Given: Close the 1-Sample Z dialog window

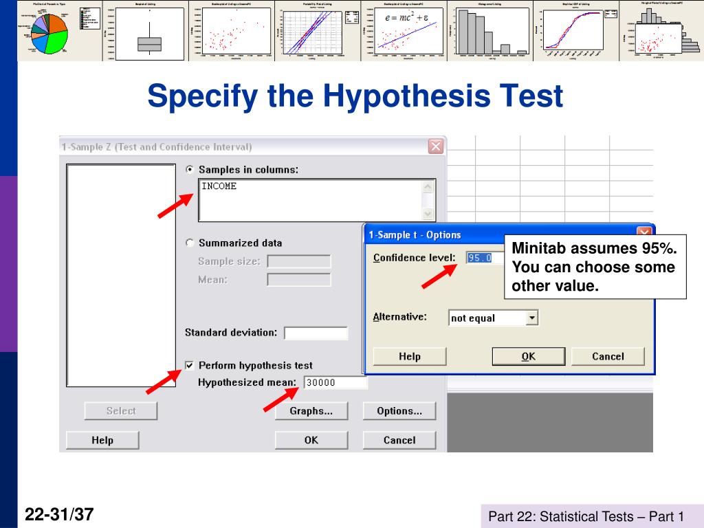Looking at the screenshot, I should coord(435,146).
